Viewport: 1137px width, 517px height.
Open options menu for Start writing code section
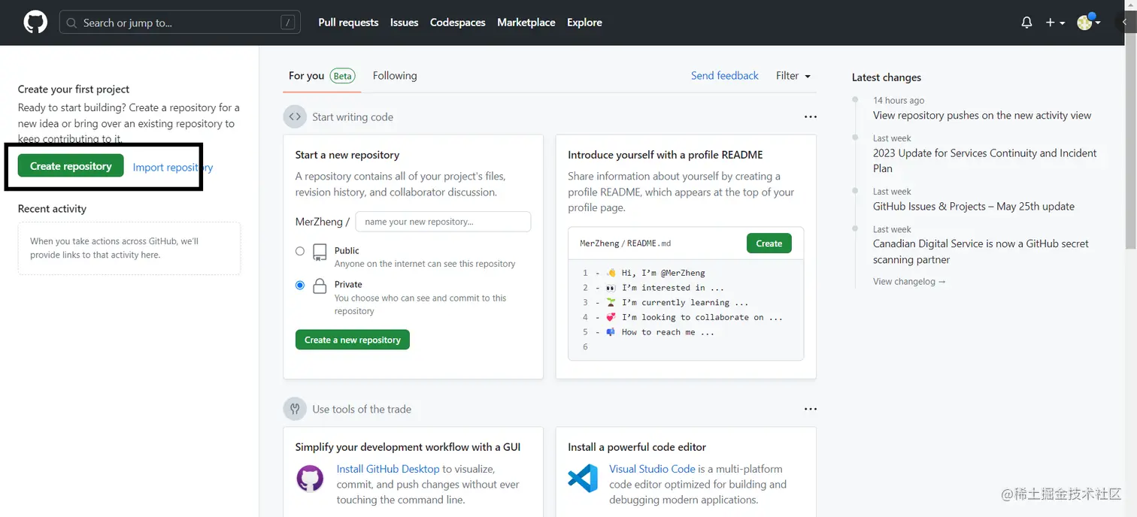(810, 117)
